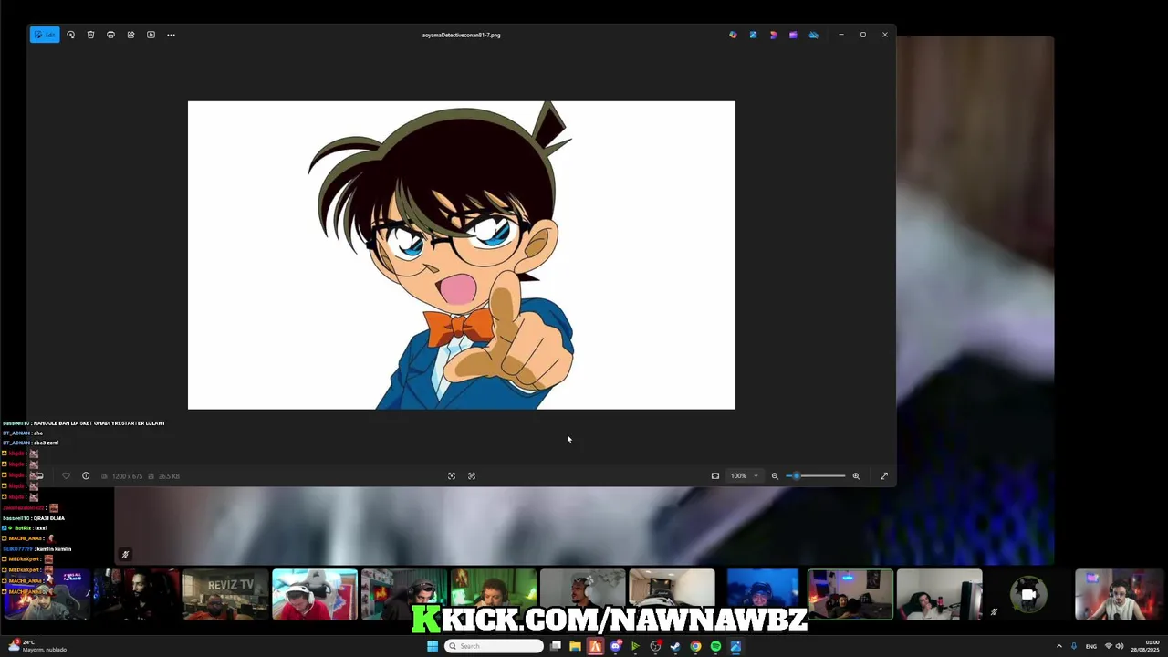Open File Explorer from the taskbar
This screenshot has height=657, width=1168.
coord(575,646)
